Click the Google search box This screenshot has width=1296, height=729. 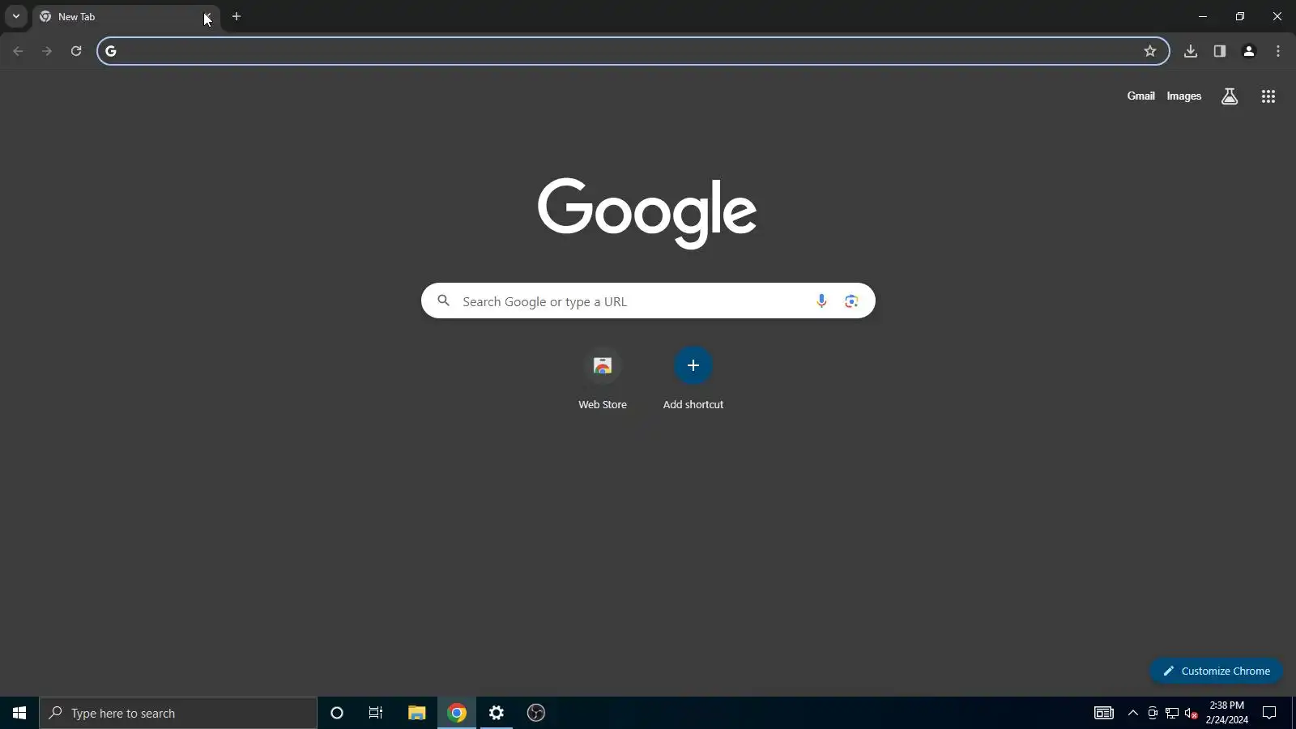(x=648, y=301)
